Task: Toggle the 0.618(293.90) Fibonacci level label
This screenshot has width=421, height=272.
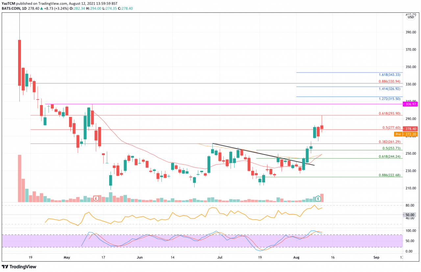Action: coord(389,113)
